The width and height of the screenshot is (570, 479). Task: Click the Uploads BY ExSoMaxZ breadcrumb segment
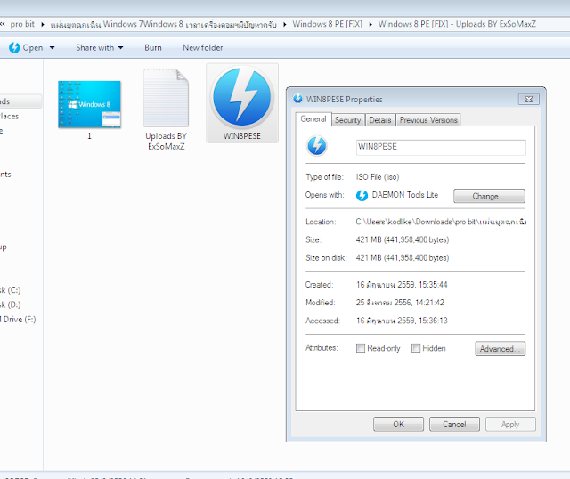457,24
